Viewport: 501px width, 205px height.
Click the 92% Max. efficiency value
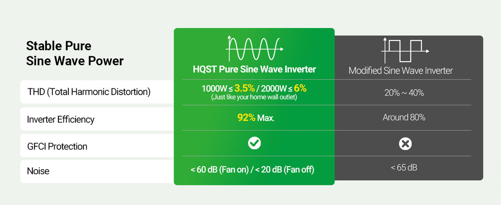[x=256, y=118]
